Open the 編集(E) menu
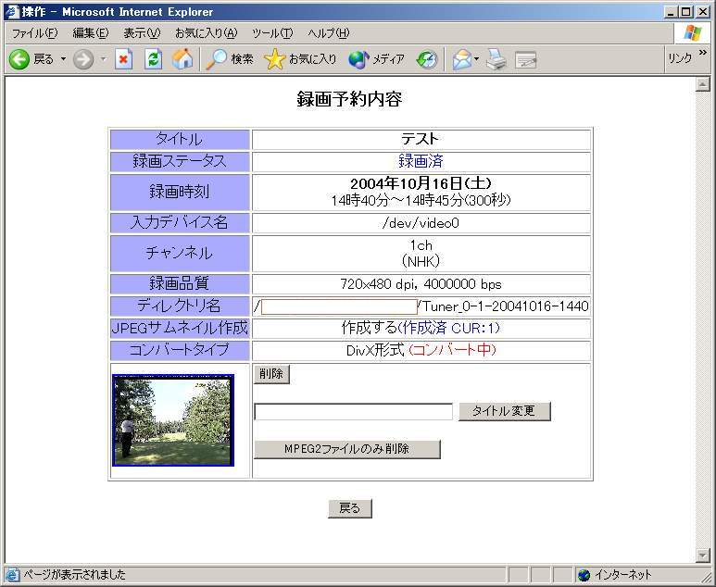 click(91, 33)
